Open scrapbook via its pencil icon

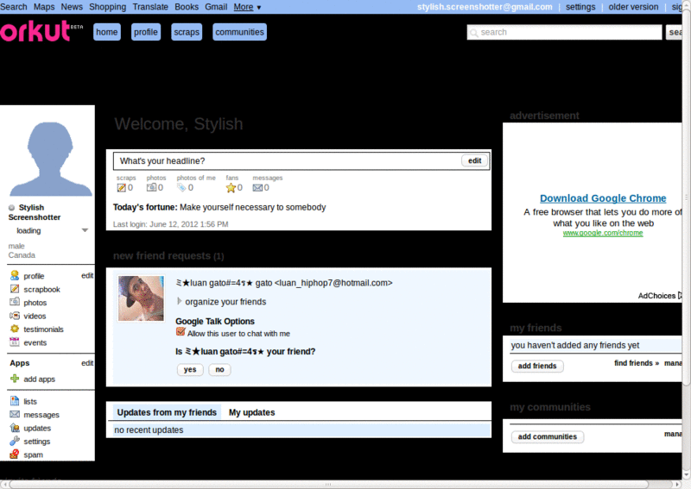point(15,289)
